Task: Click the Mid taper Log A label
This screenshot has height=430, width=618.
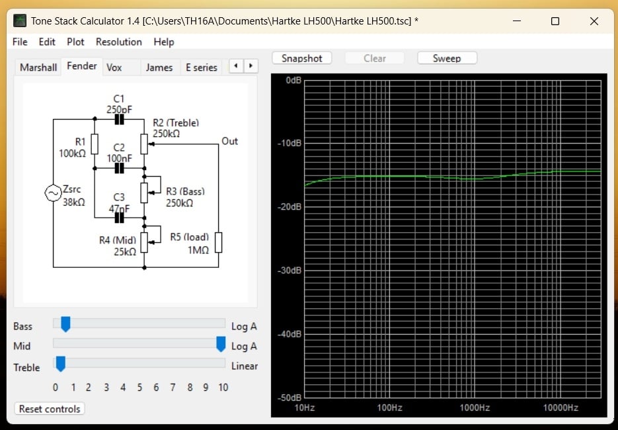Action: coord(244,347)
